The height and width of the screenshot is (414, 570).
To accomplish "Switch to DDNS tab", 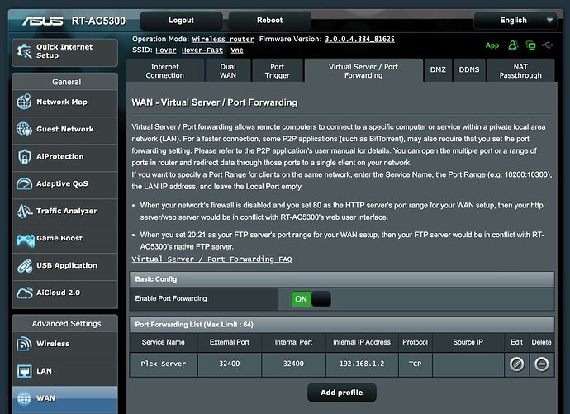I will tap(469, 69).
